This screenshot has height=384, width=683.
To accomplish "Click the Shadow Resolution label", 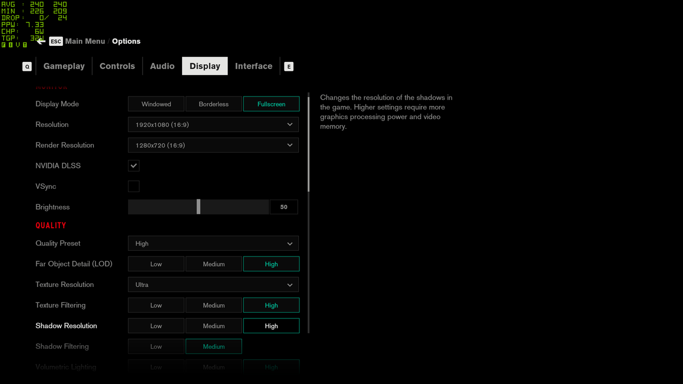I will (66, 326).
